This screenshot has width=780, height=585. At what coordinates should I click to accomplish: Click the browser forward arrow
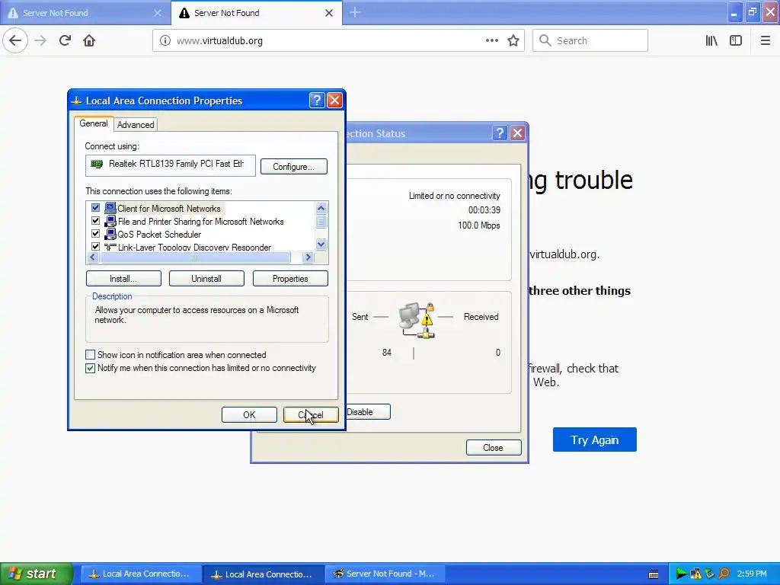(x=40, y=40)
